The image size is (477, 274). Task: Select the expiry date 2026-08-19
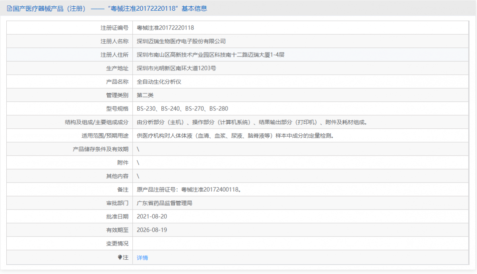click(152, 230)
